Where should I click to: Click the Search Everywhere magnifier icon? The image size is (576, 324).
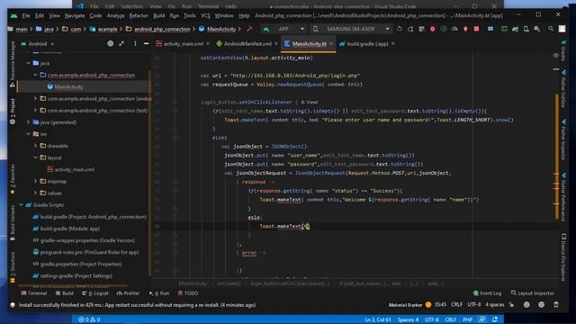[551, 29]
